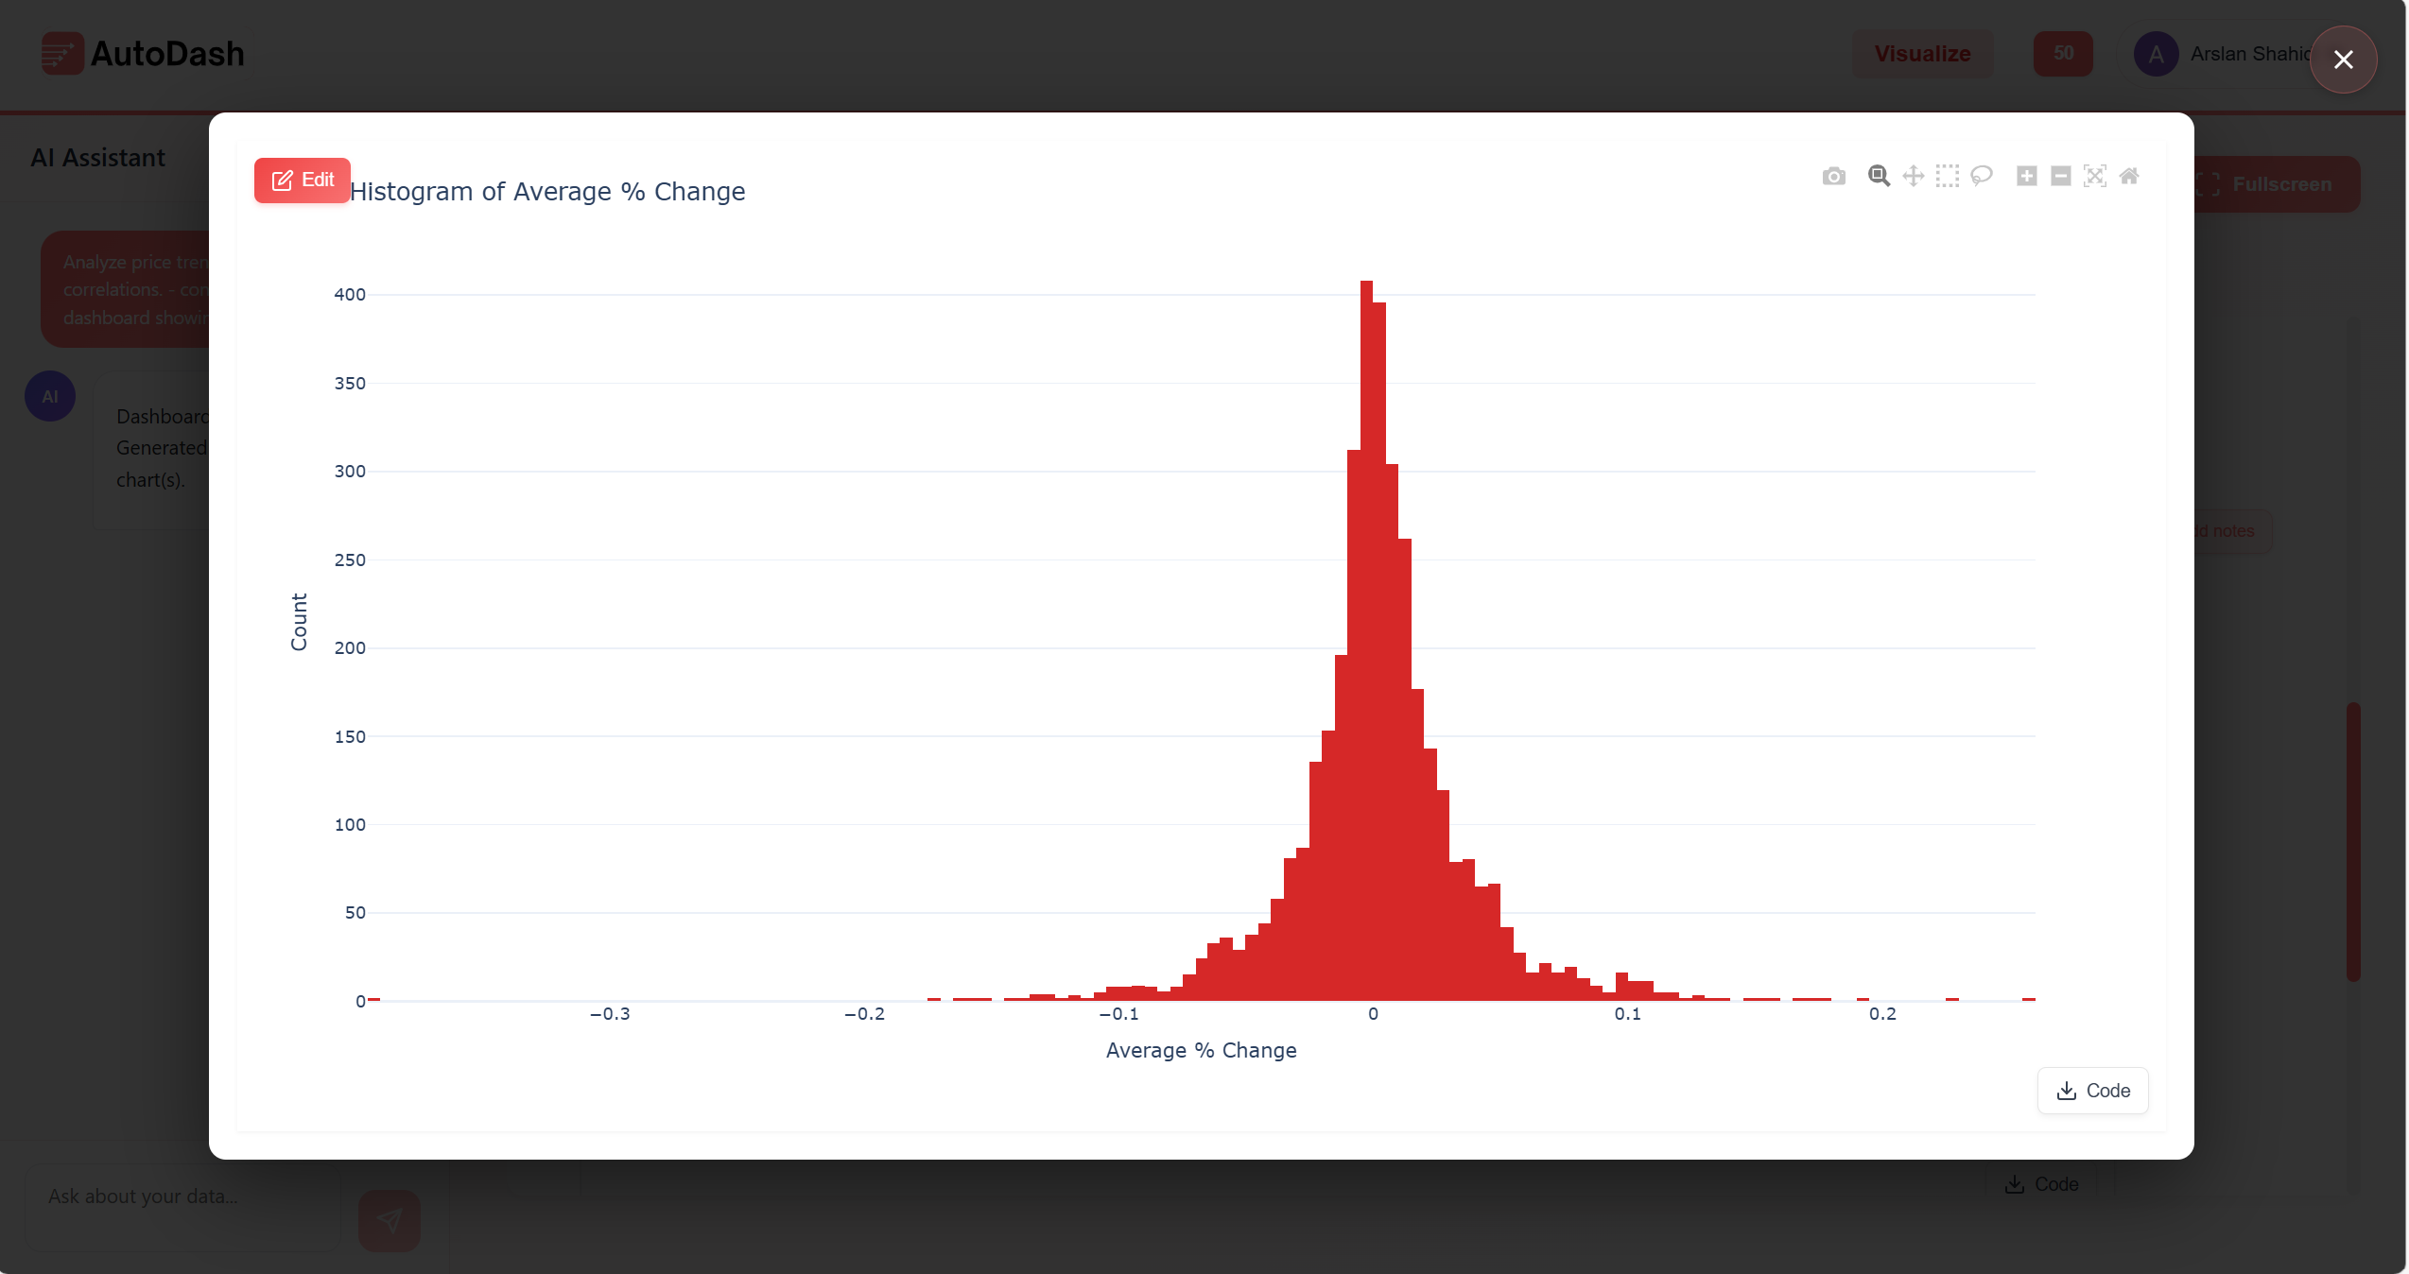Activate the Pan arrows tool
Image resolution: width=2409 pixels, height=1274 pixels.
[x=1913, y=177]
